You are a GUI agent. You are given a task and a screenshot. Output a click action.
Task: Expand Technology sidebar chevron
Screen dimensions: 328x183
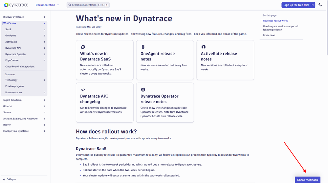pos(45,80)
